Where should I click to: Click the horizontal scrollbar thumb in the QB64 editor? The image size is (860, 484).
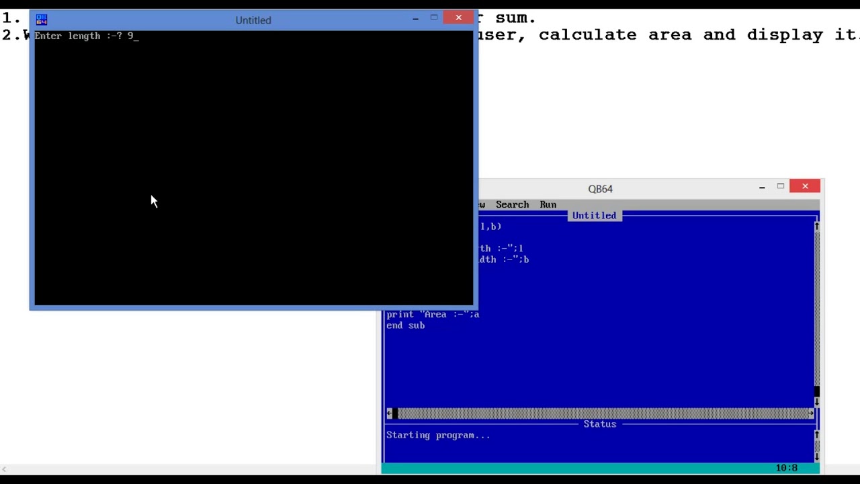[x=395, y=413]
